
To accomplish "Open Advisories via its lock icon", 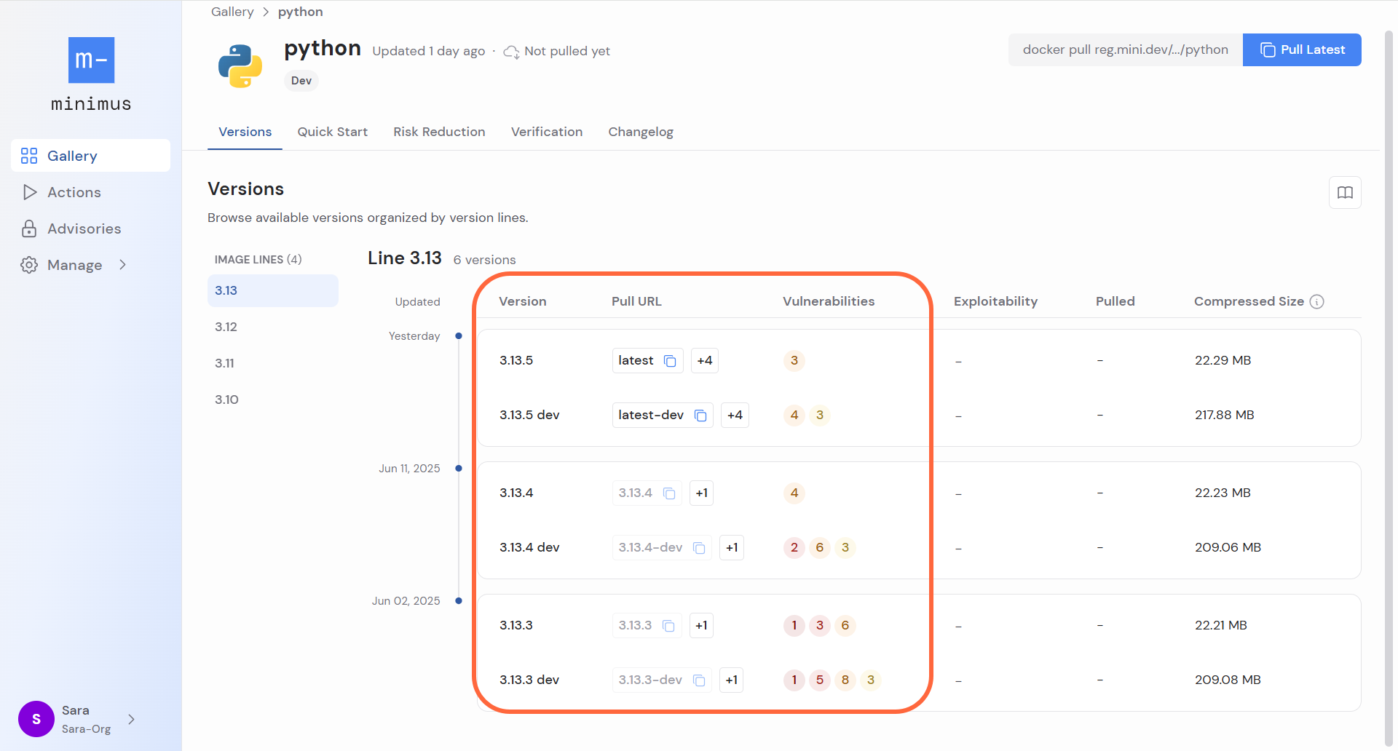I will coord(29,229).
